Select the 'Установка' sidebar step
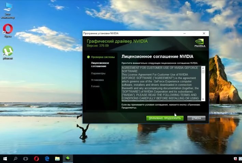 [97, 80]
